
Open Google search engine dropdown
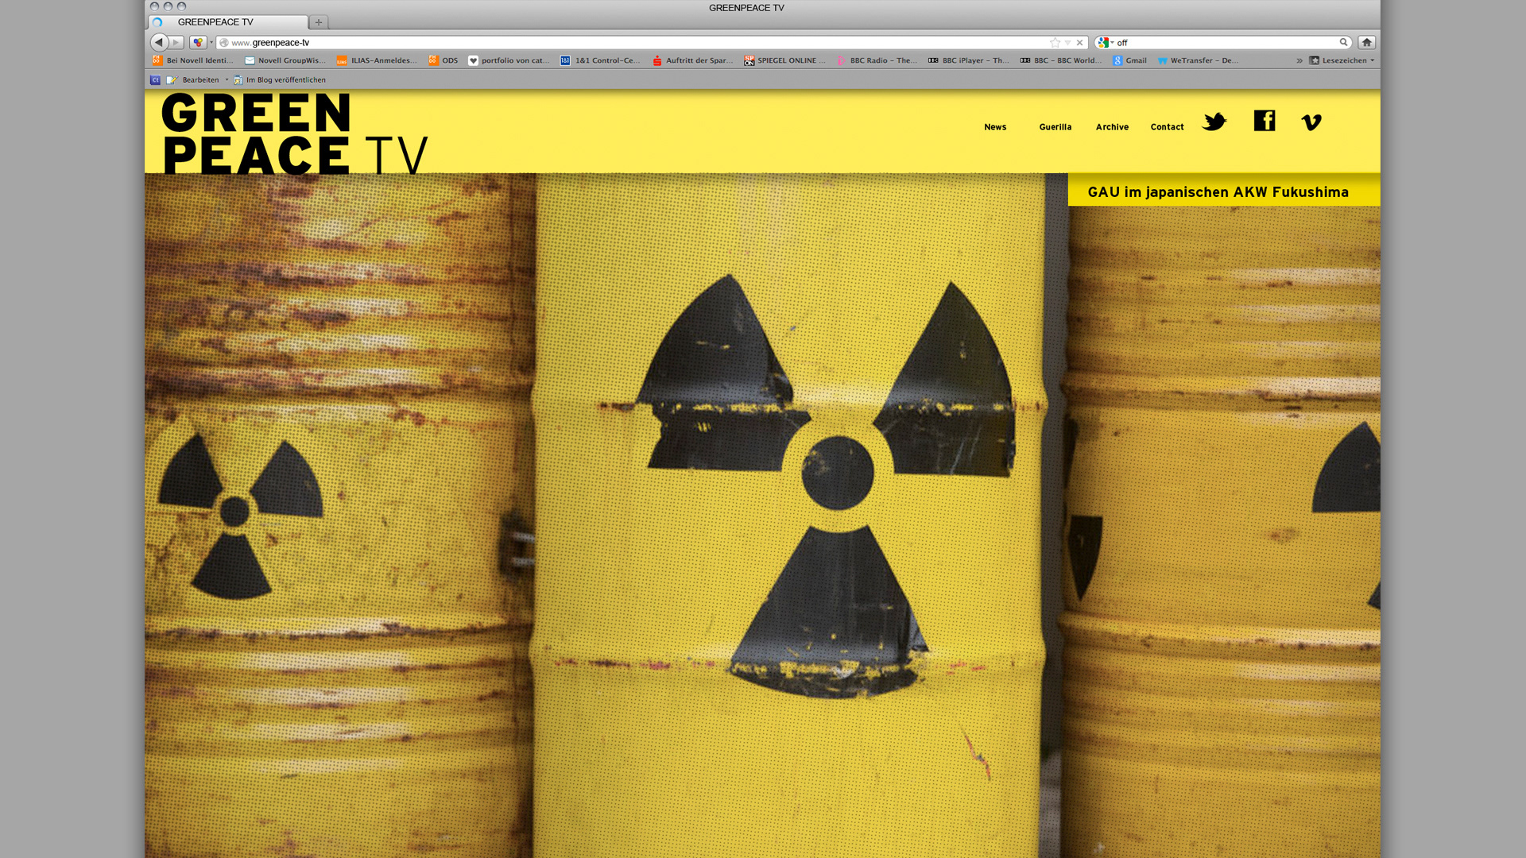click(1105, 43)
